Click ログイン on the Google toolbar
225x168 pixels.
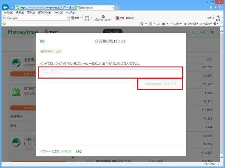(x=211, y=18)
